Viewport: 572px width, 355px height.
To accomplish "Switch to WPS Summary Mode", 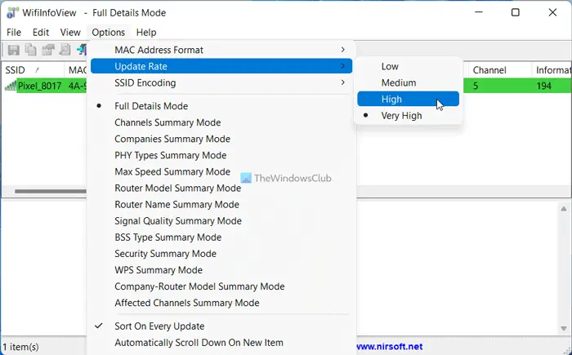I will coord(221,270).
